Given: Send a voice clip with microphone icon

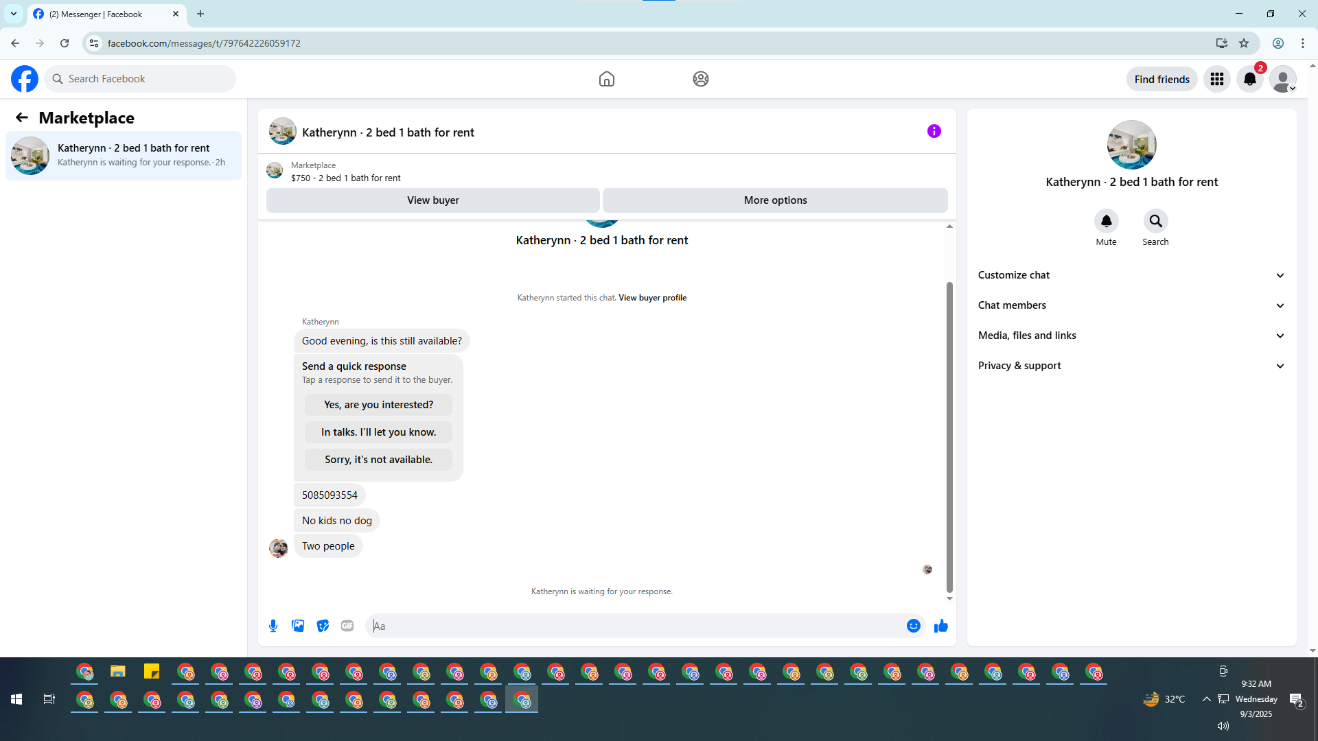Looking at the screenshot, I should click(x=273, y=626).
